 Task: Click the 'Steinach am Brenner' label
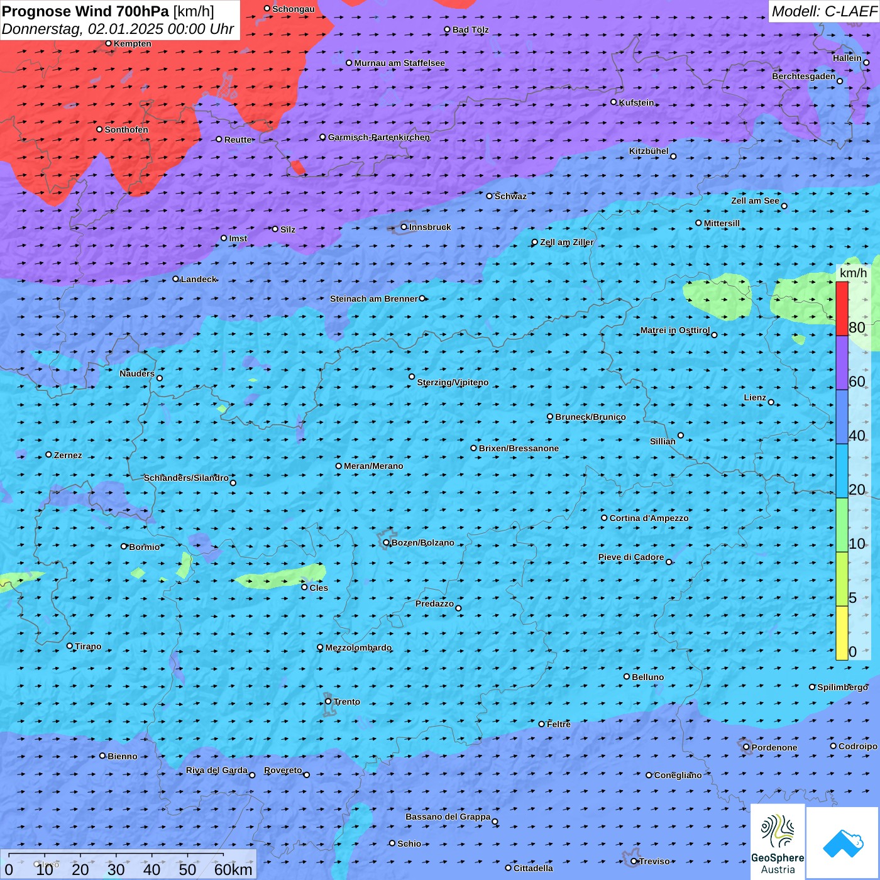pyautogui.click(x=374, y=299)
